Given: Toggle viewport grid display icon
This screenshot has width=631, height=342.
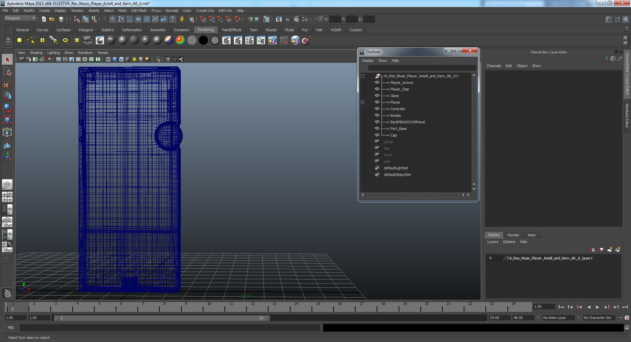Looking at the screenshot, I should tap(58, 59).
